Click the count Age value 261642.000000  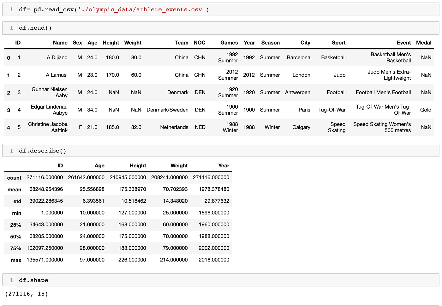[x=86, y=177]
